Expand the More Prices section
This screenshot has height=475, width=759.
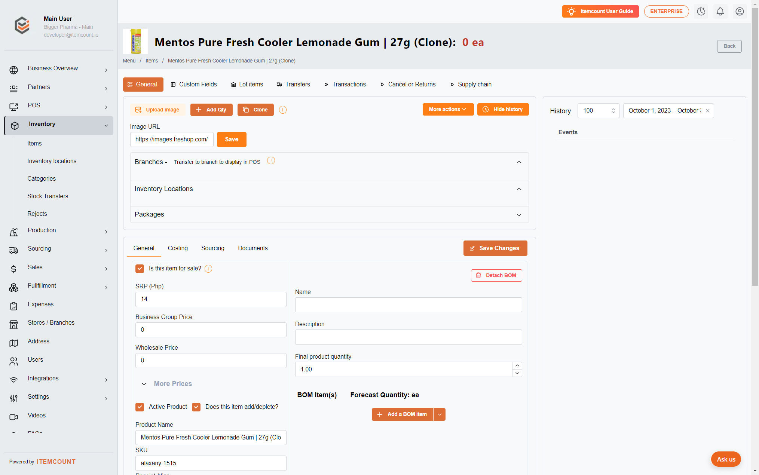point(167,384)
